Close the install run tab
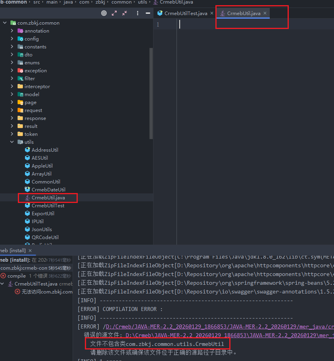 click(x=30, y=251)
